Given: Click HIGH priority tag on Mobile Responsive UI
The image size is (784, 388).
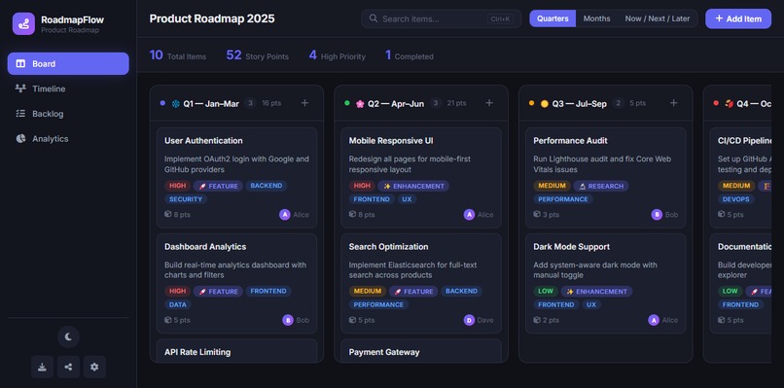Looking at the screenshot, I should (362, 186).
